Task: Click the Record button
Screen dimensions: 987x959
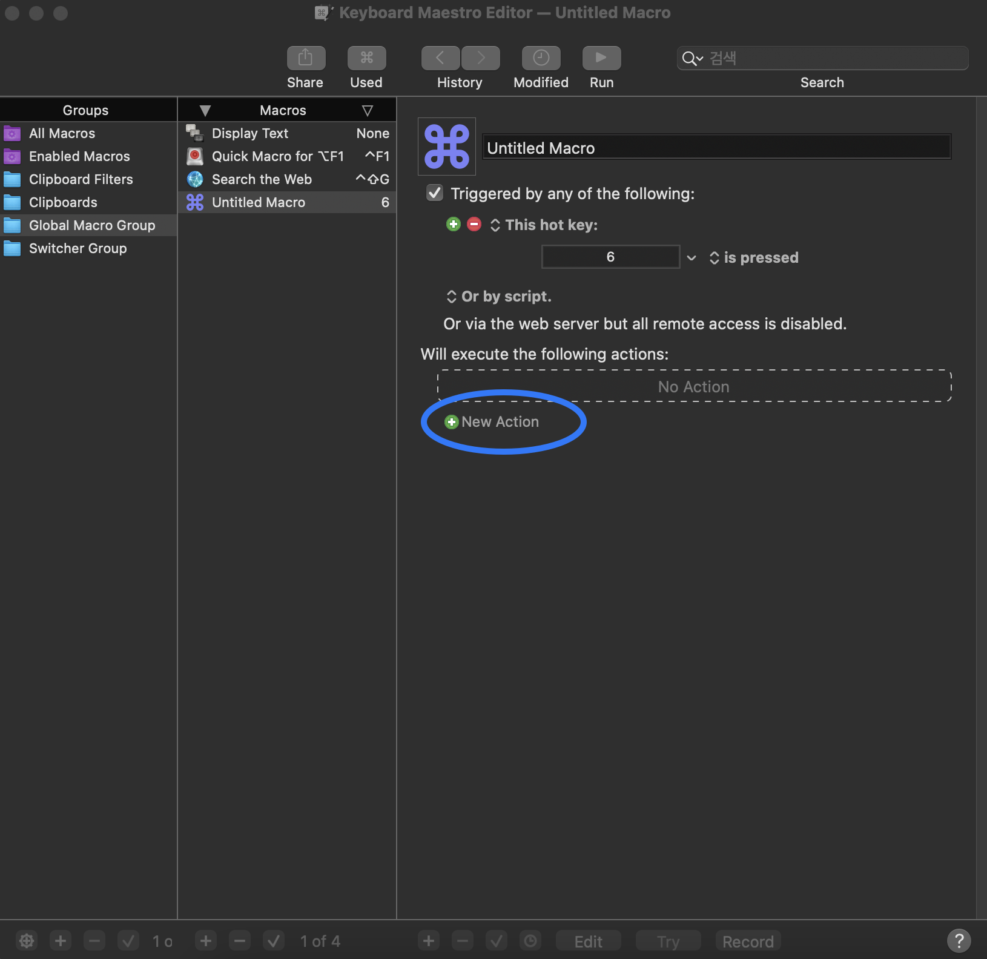Action: click(x=748, y=941)
